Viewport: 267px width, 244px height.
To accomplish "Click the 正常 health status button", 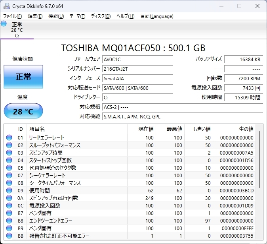I will click(x=23, y=77).
